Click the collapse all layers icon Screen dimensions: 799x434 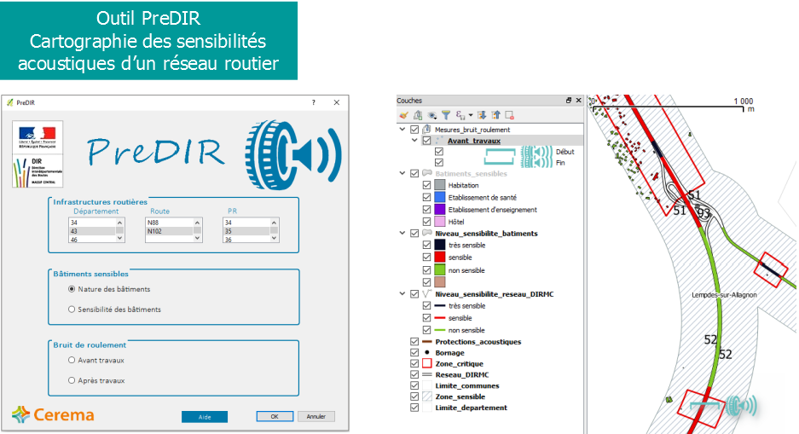coord(495,115)
